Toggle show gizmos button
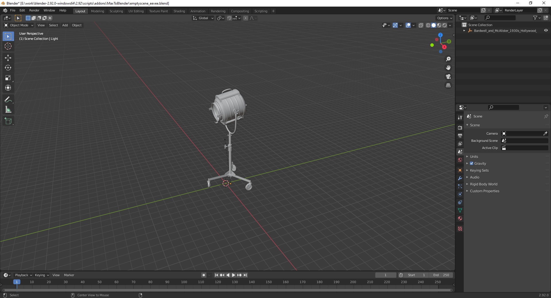Image resolution: width=551 pixels, height=298 pixels. (395, 25)
